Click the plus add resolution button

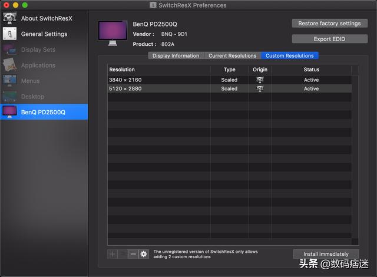pyautogui.click(x=112, y=254)
